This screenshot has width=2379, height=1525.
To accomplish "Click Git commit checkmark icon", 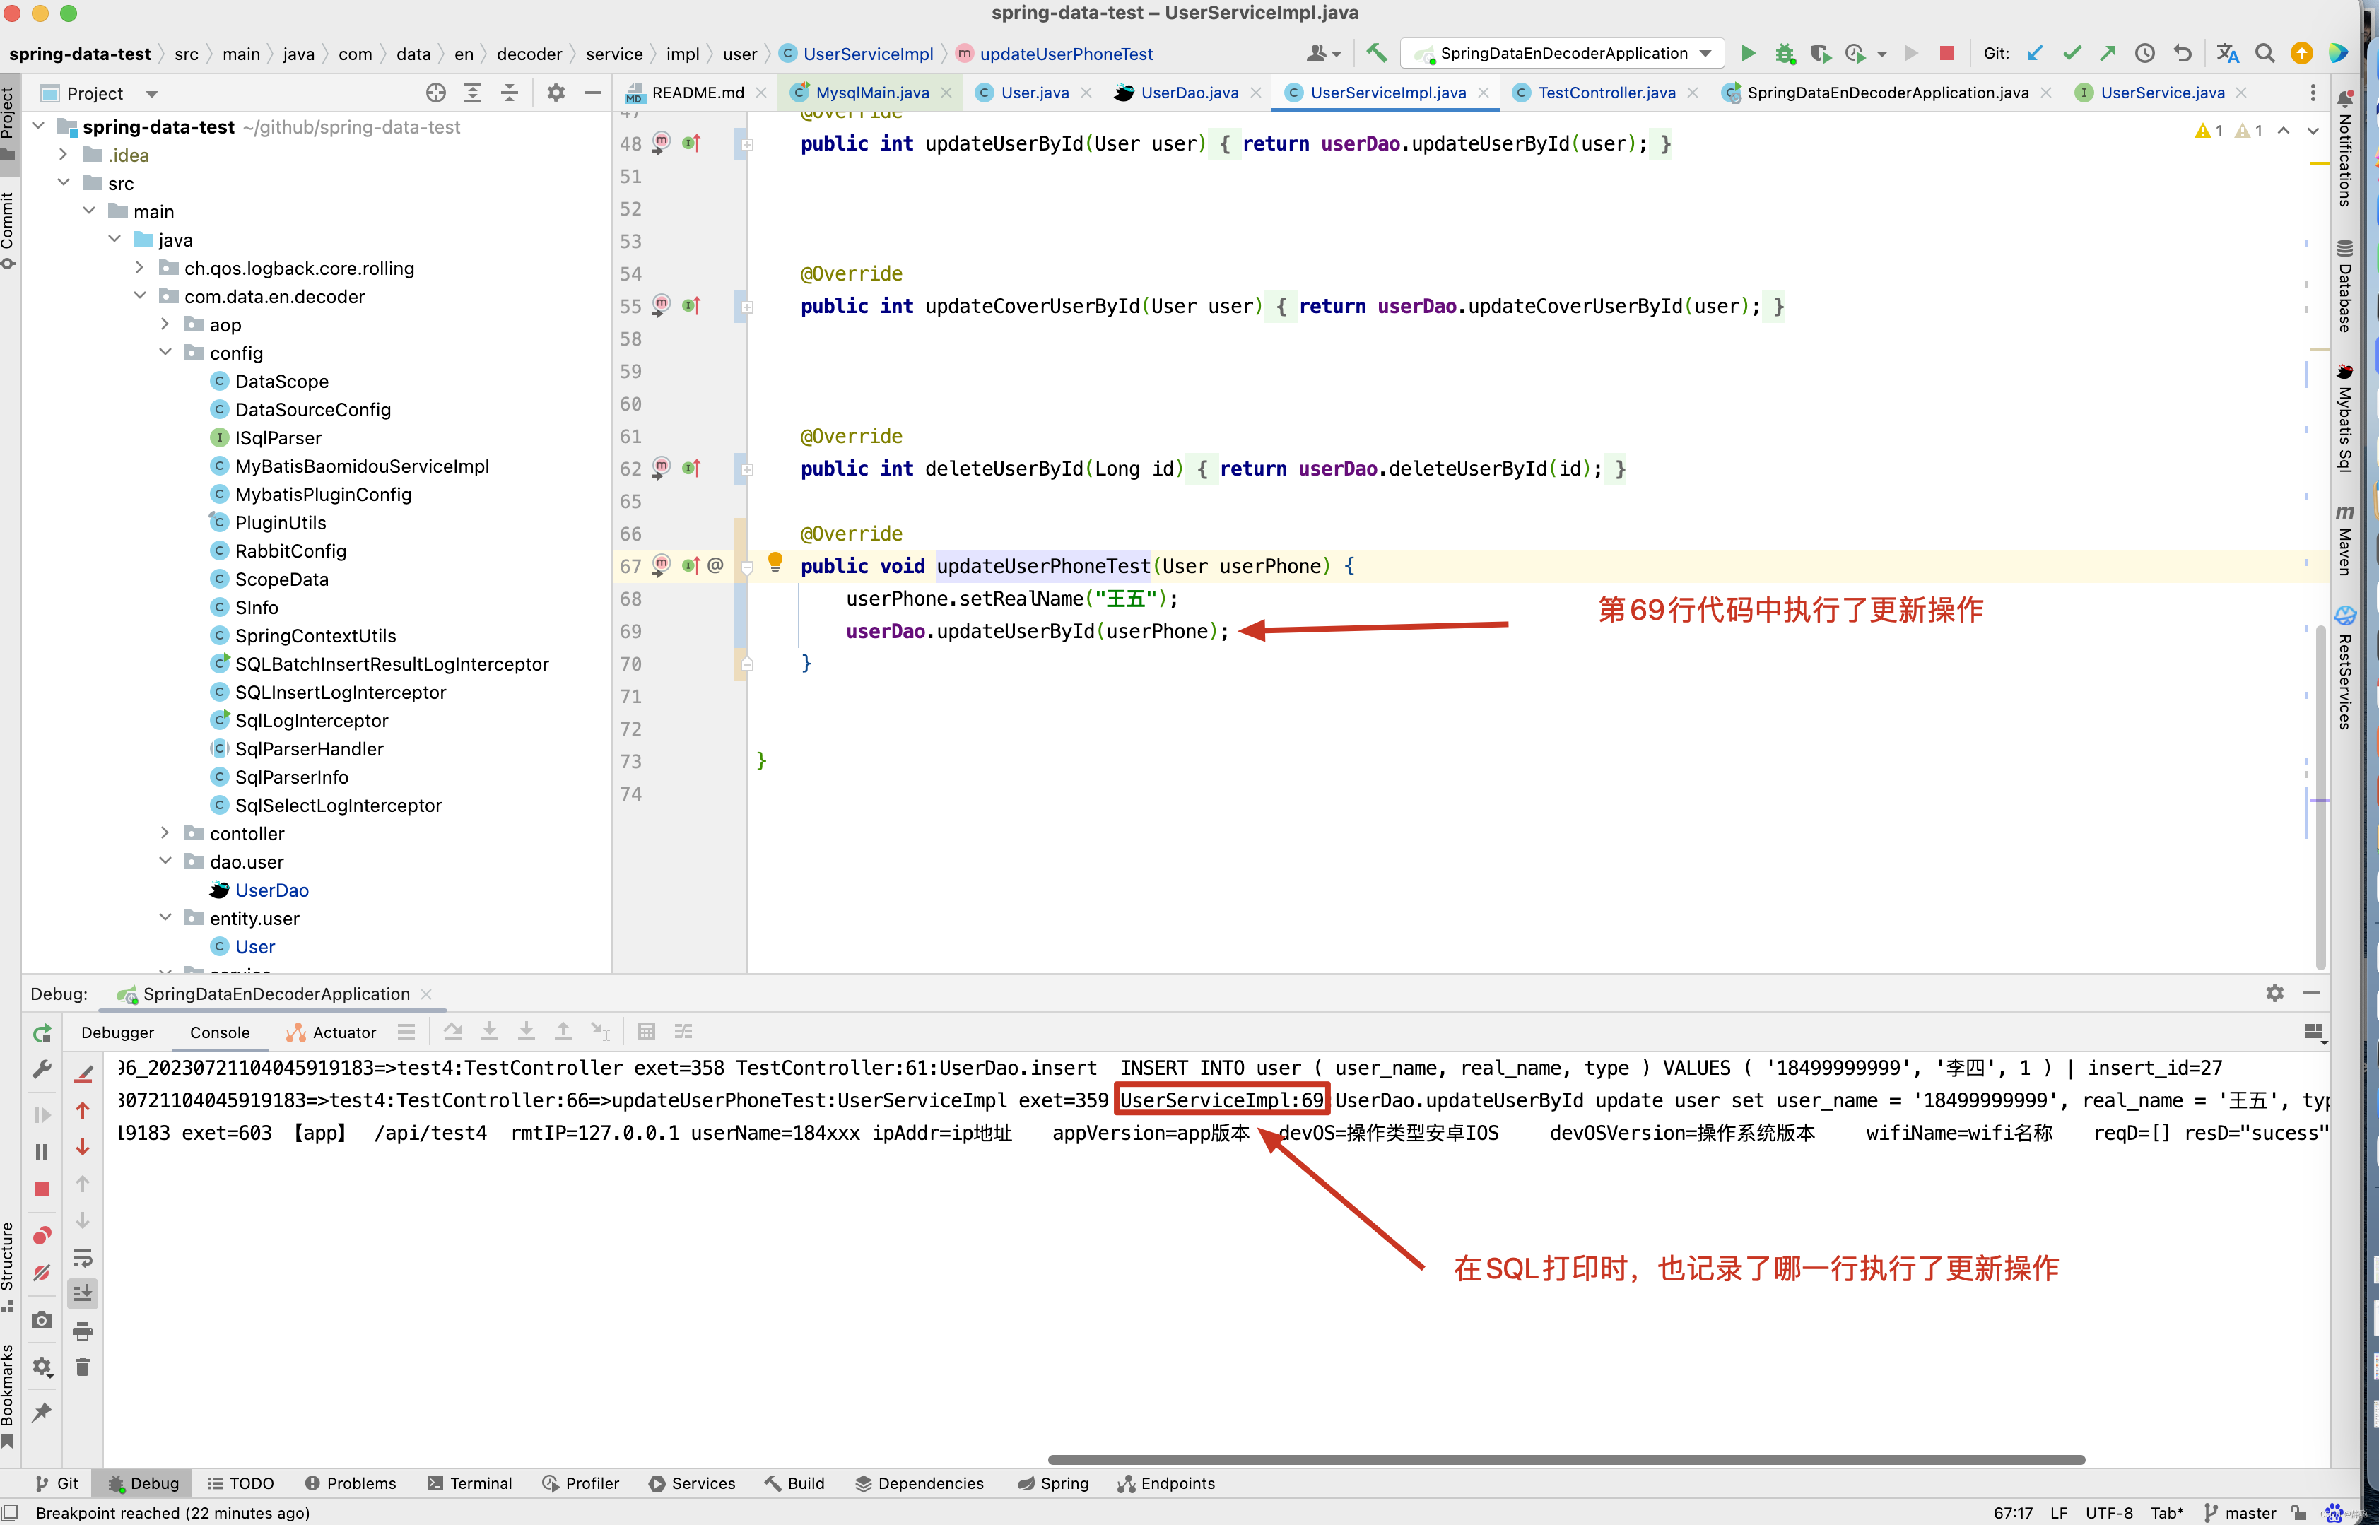I will tap(2071, 54).
